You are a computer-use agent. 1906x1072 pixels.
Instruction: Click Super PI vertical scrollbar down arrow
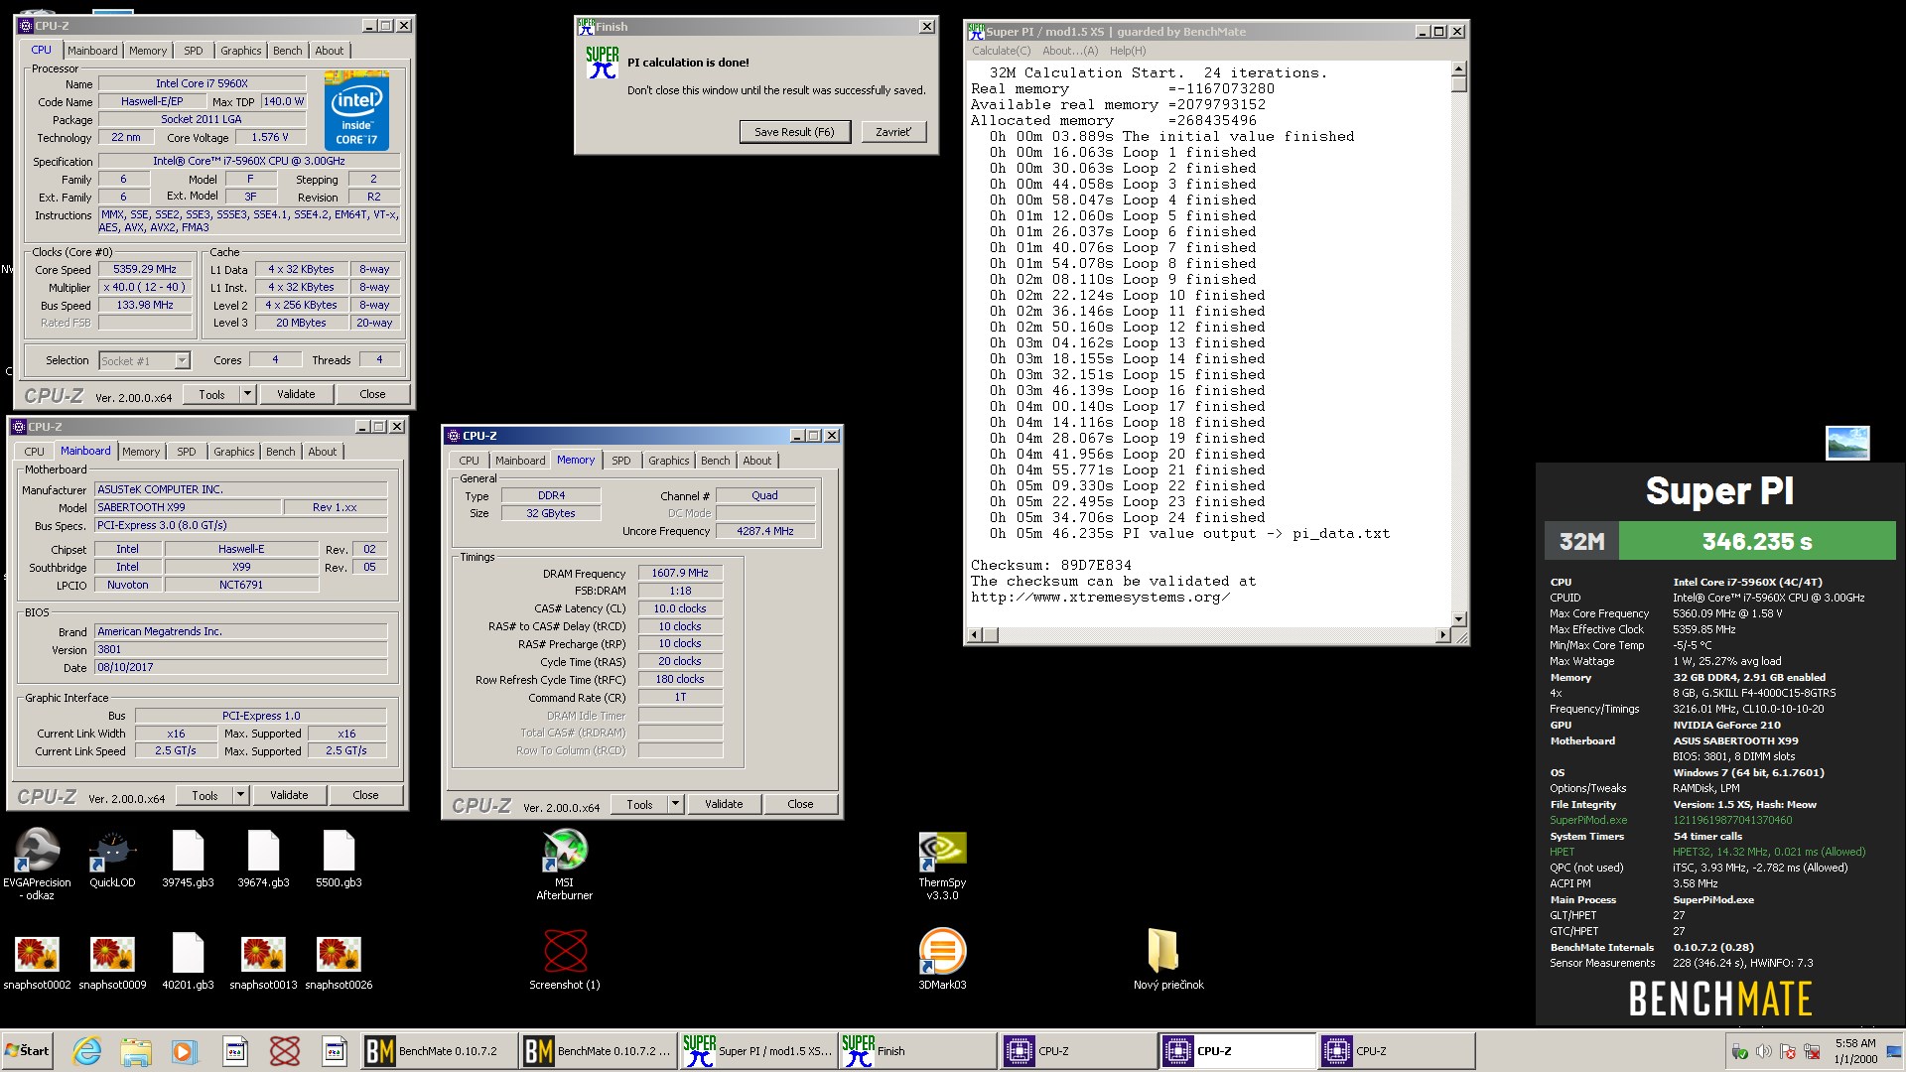pos(1459,618)
